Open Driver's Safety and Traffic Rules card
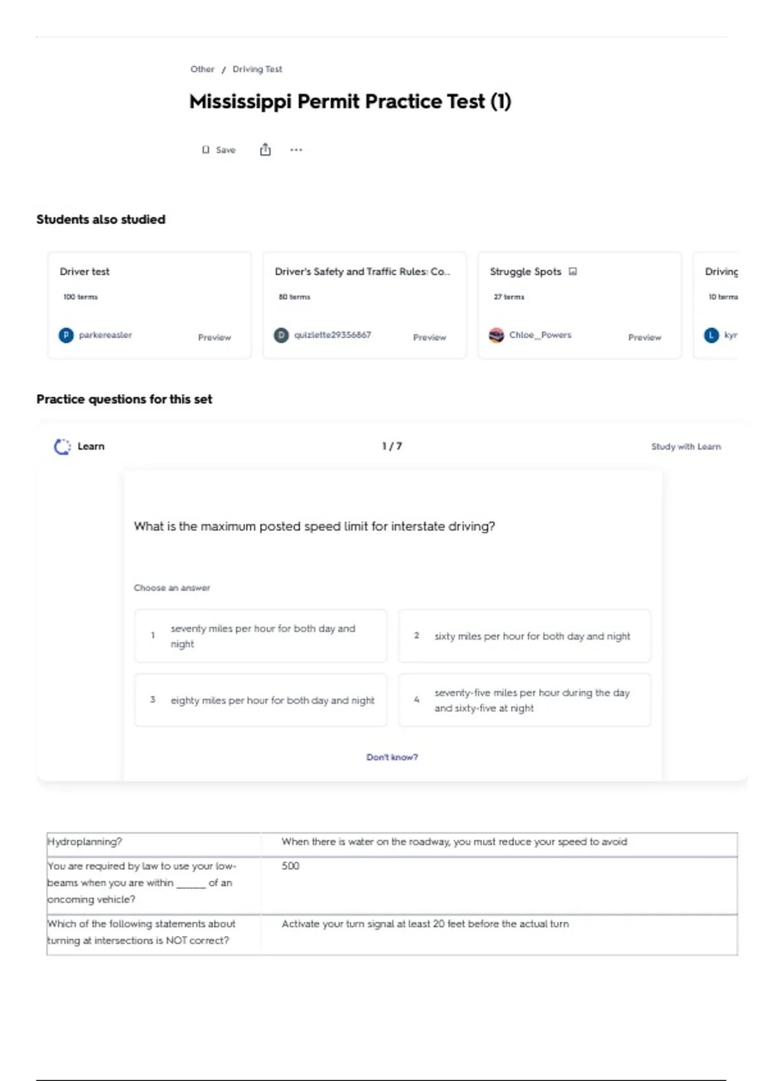 (365, 305)
